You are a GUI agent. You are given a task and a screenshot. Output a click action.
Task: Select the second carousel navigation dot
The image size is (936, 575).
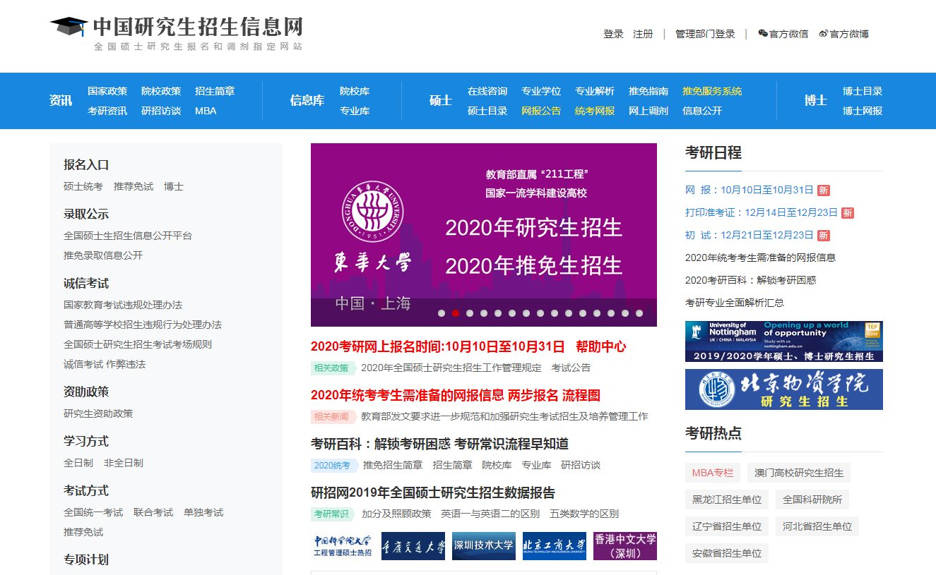[x=456, y=313]
